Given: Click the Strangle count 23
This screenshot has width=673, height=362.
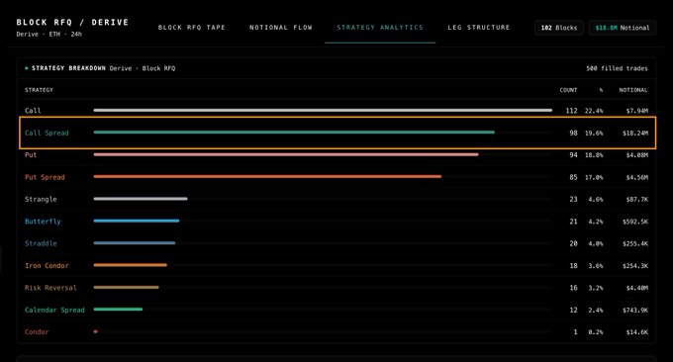Looking at the screenshot, I should pos(573,200).
